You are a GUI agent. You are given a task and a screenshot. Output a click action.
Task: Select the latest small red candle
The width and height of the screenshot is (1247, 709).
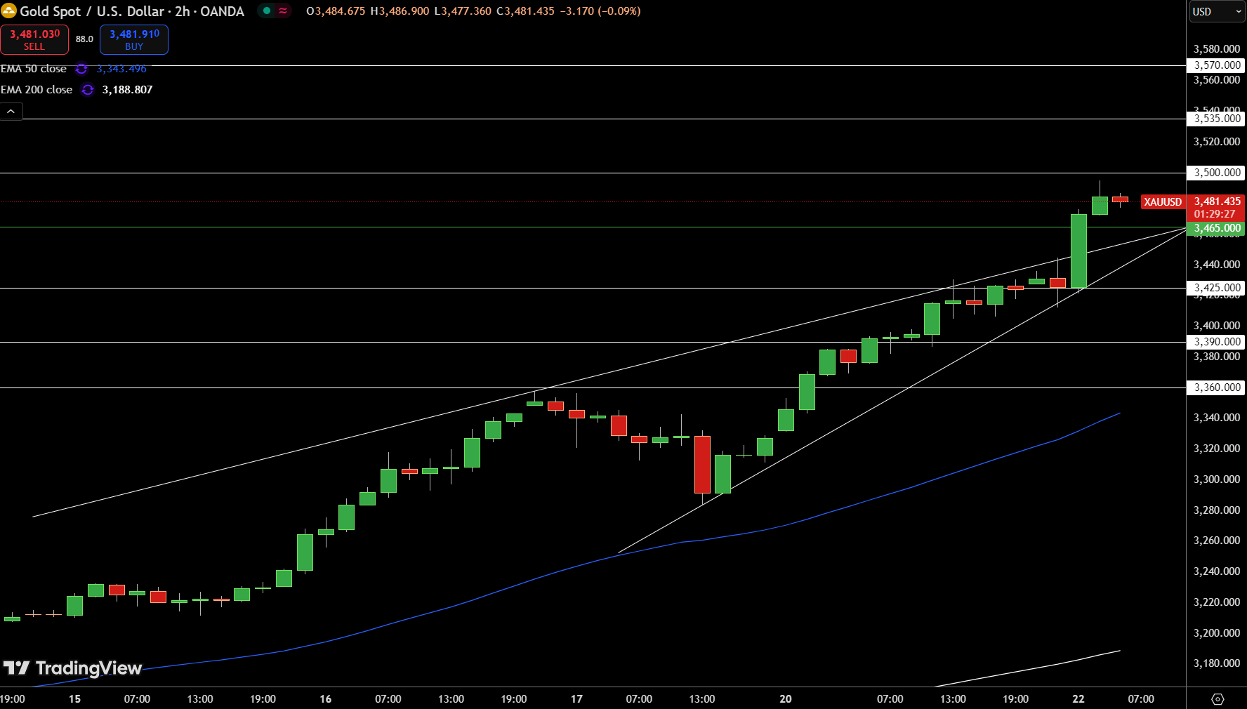point(1120,199)
